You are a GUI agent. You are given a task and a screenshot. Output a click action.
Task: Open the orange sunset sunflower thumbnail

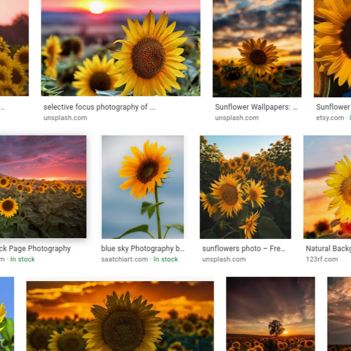coord(120,316)
